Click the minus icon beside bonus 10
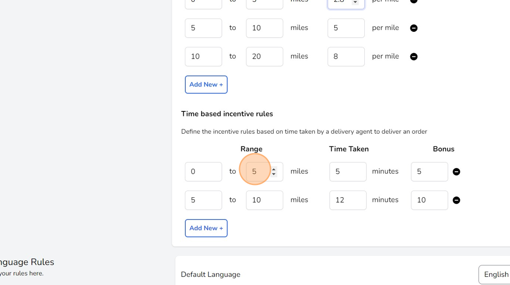Image resolution: width=510 pixels, height=285 pixels. pyautogui.click(x=456, y=200)
